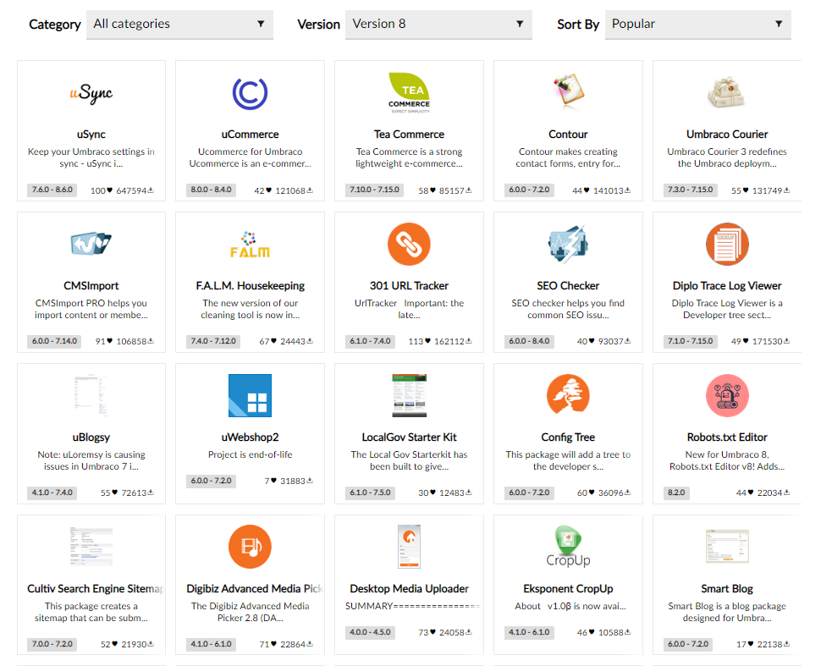This screenshot has height=666, width=832.
Task: Click the Digibiz Advanced Media Picker icon
Action: click(x=250, y=546)
